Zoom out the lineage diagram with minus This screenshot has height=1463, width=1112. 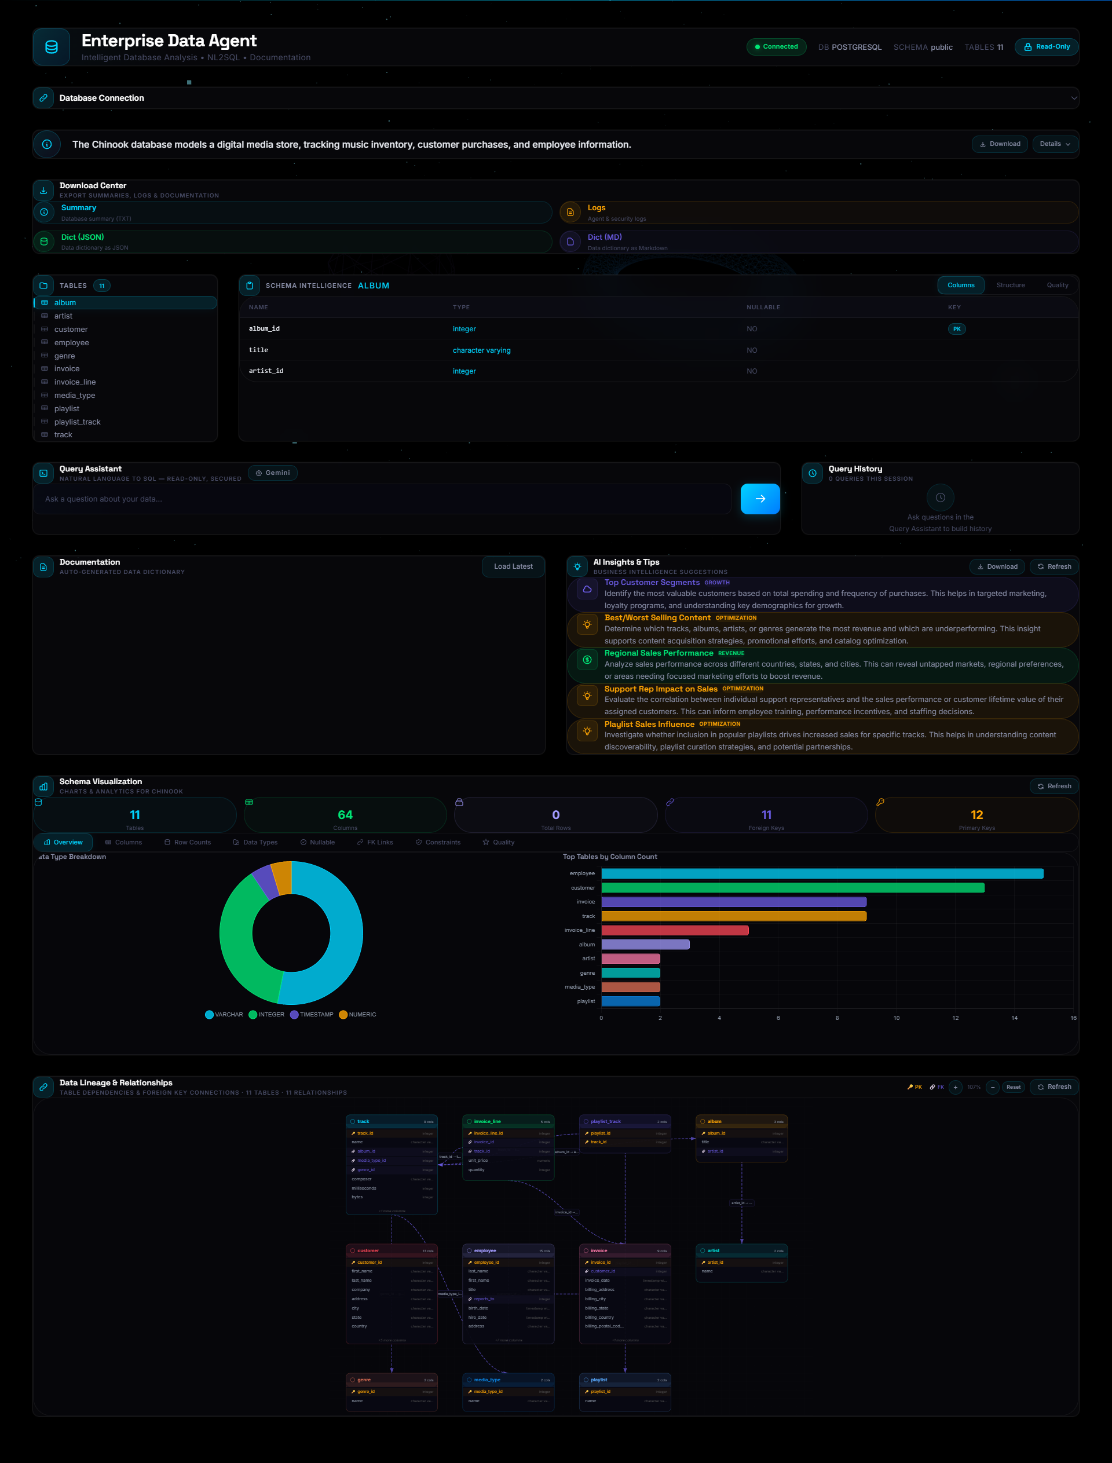(x=992, y=1087)
